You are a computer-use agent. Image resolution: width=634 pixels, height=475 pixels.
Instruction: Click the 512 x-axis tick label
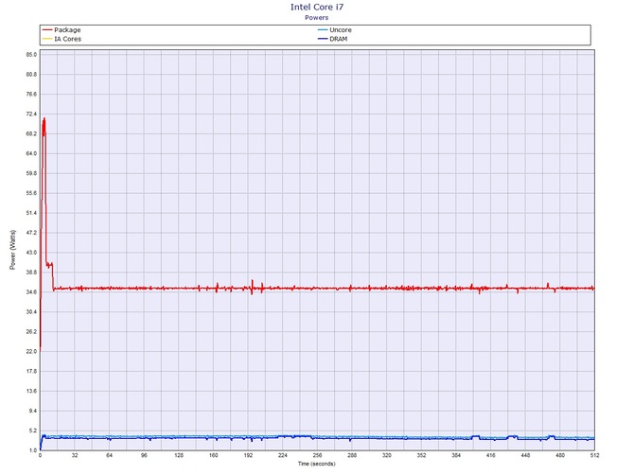click(x=595, y=455)
